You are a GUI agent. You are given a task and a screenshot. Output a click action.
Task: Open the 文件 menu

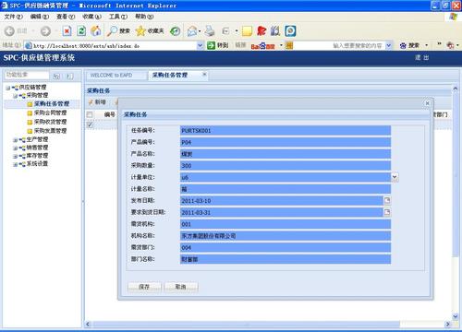pyautogui.click(x=14, y=17)
